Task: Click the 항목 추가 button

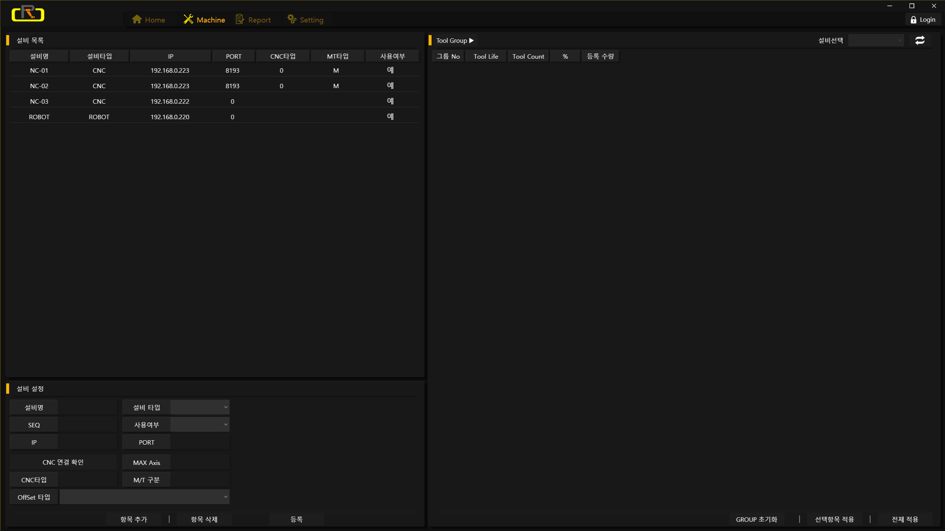Action: pyautogui.click(x=134, y=520)
